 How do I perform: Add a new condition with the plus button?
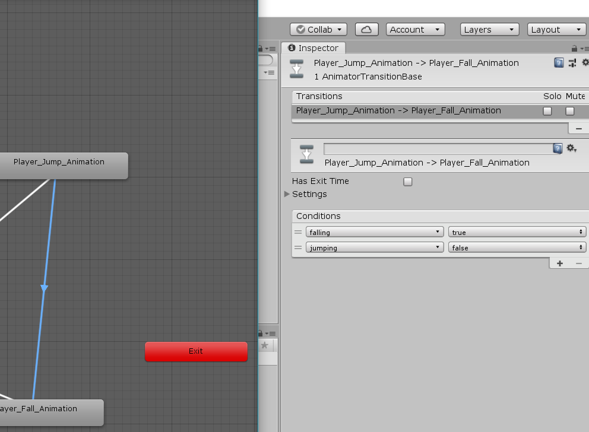[559, 263]
